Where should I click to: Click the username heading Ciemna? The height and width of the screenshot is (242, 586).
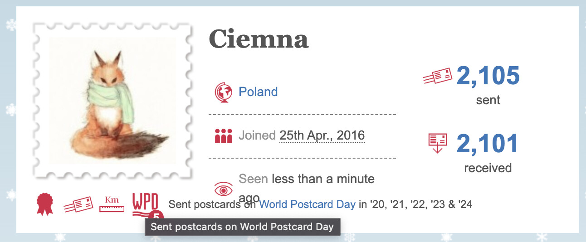[259, 39]
